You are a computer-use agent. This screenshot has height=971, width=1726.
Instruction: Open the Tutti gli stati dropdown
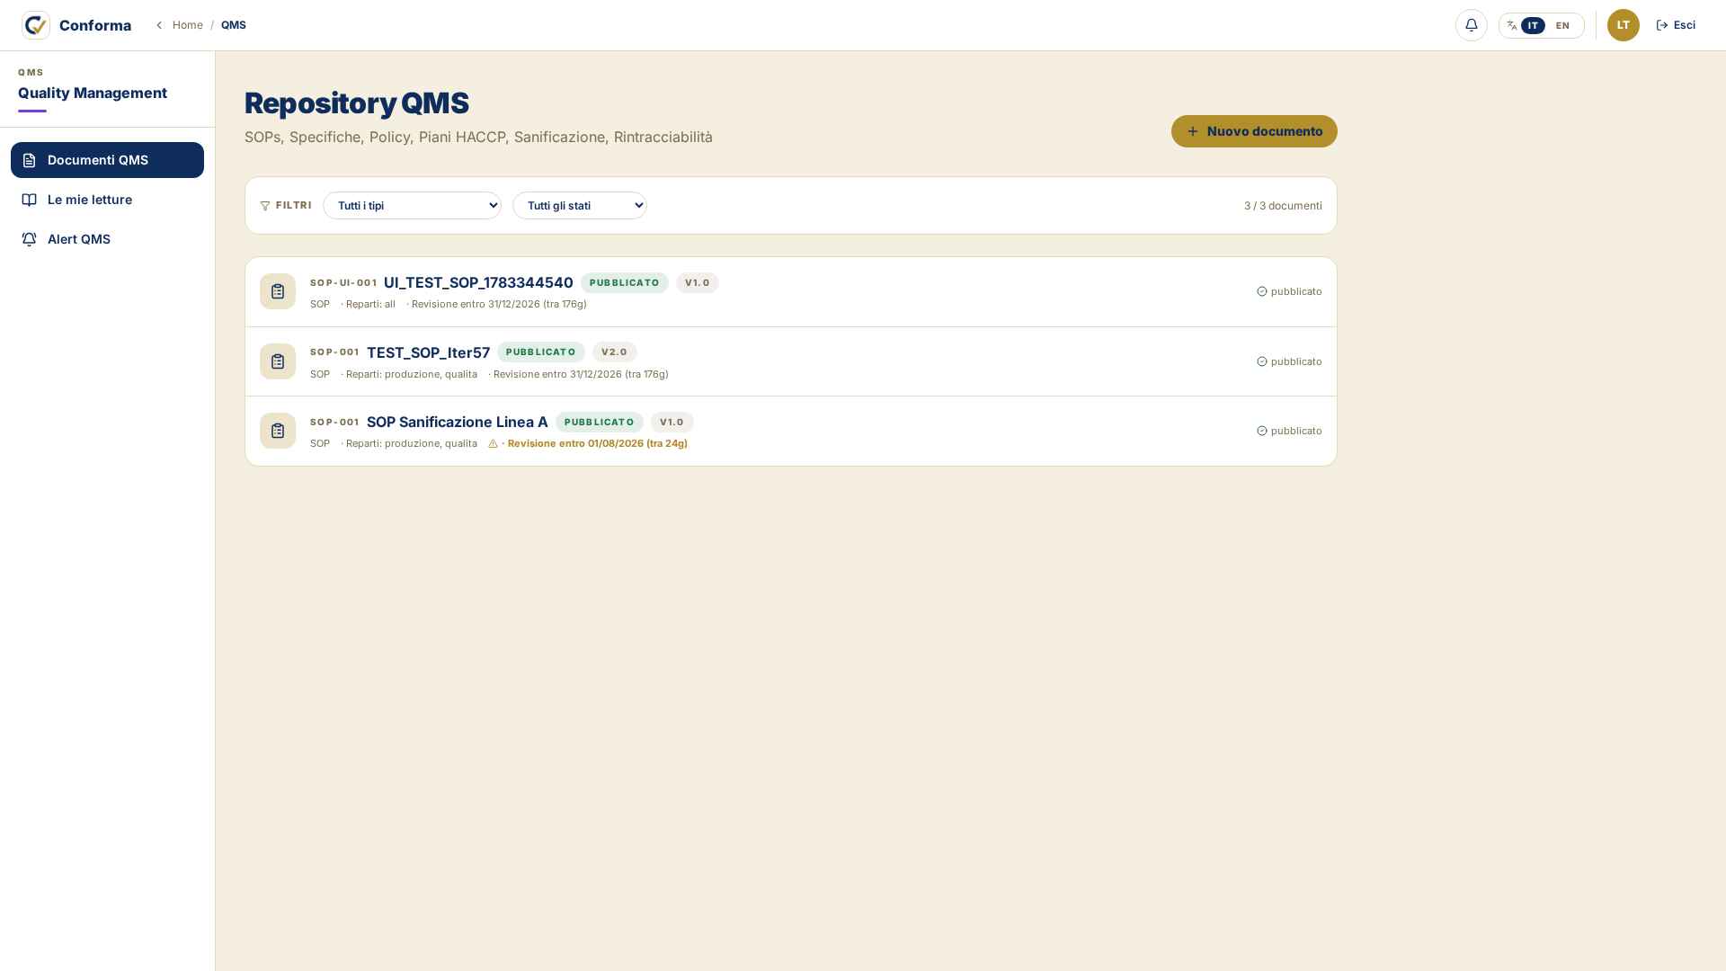coord(580,206)
